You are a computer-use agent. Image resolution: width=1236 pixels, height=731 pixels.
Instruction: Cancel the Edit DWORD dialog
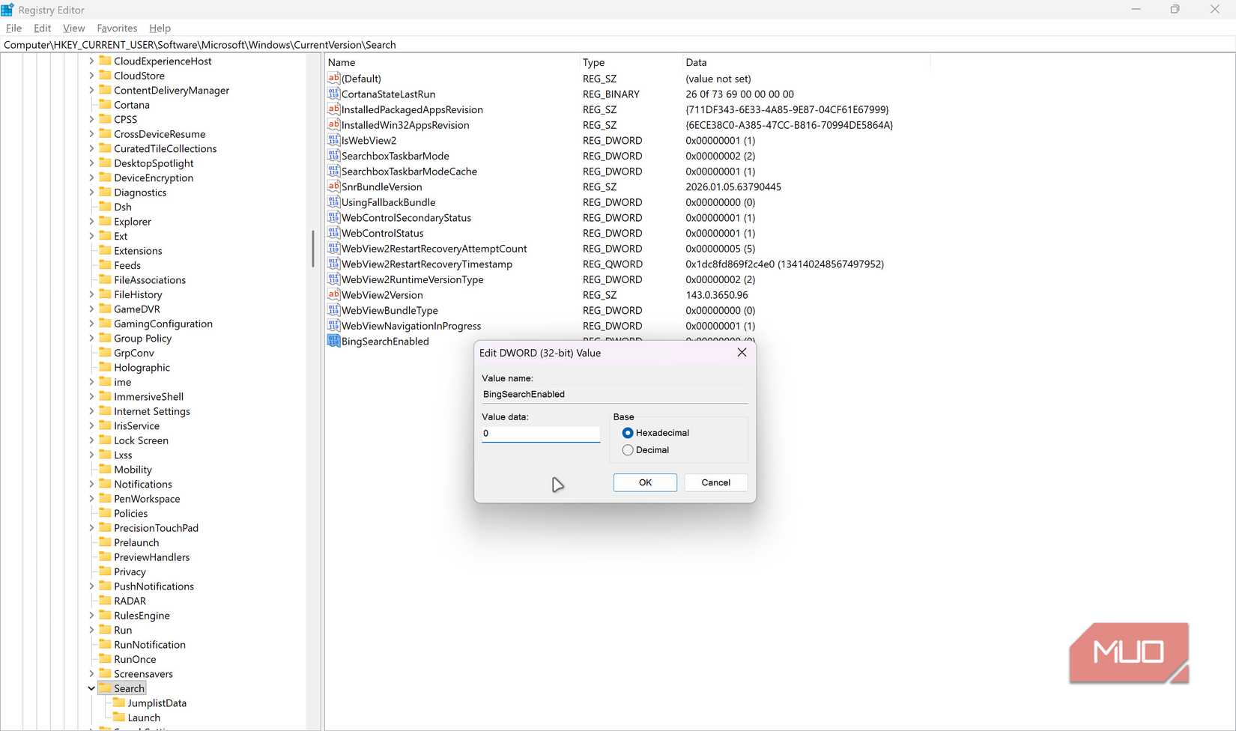(x=715, y=482)
